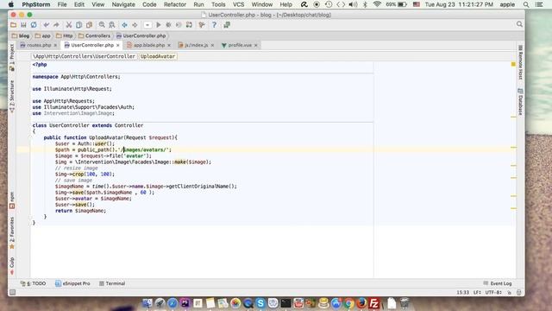Click the Cut scissors icon
This screenshot has height=311, width=552.
(69, 25)
